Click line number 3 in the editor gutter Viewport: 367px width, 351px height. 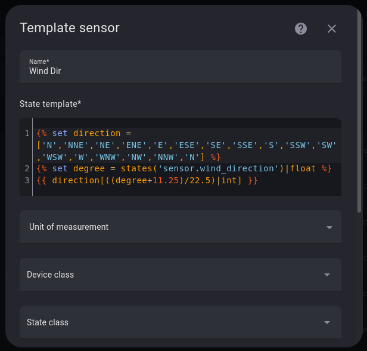27,180
